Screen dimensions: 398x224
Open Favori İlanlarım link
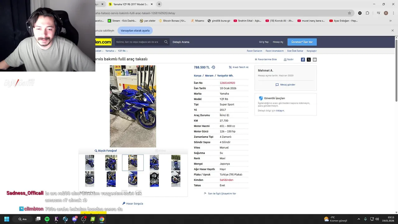point(254,51)
